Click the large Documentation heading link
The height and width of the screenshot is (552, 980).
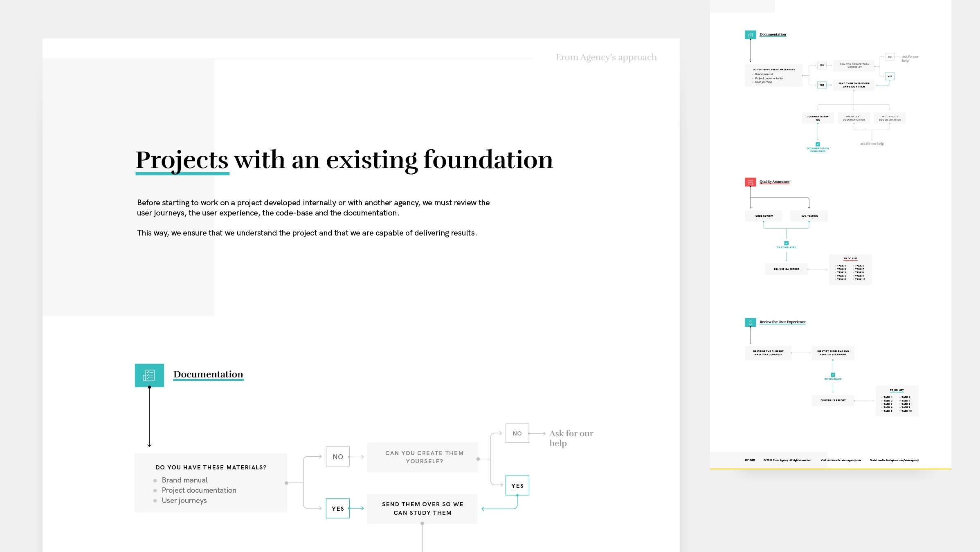208,374
